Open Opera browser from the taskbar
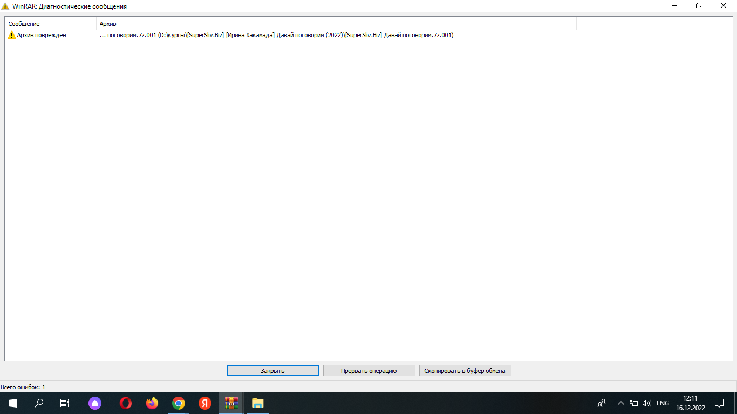Image resolution: width=737 pixels, height=414 pixels. (125, 403)
